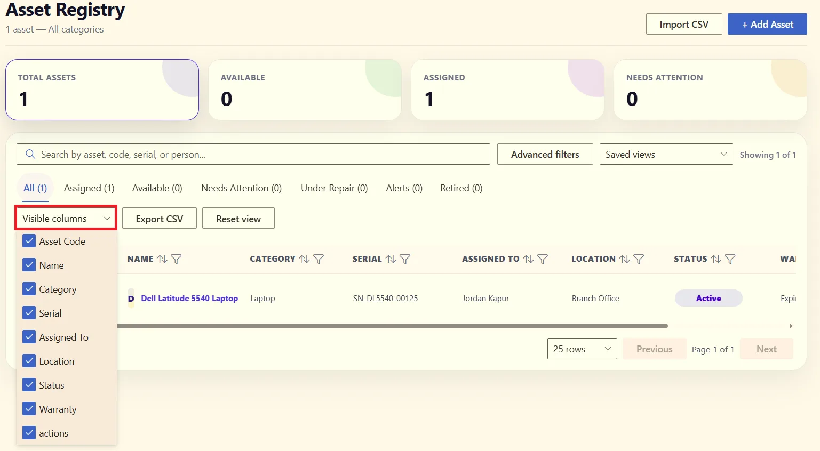
Task: Click the Reset view button
Action: pyautogui.click(x=238, y=218)
